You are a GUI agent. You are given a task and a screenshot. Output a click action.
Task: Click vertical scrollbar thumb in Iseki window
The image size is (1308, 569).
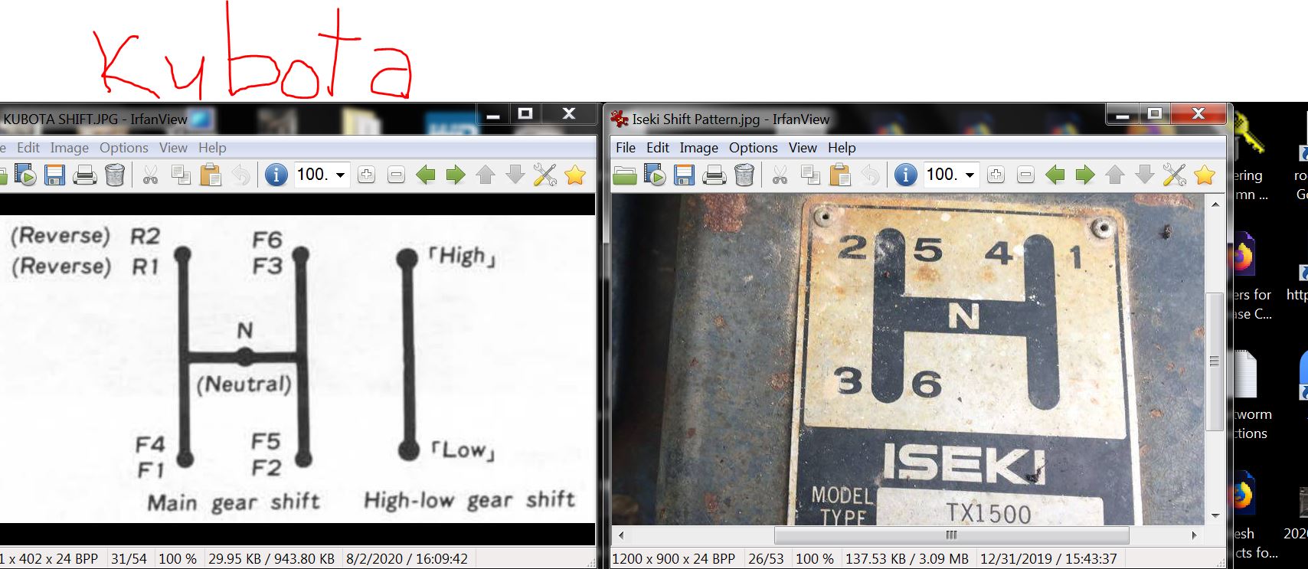[1215, 361]
